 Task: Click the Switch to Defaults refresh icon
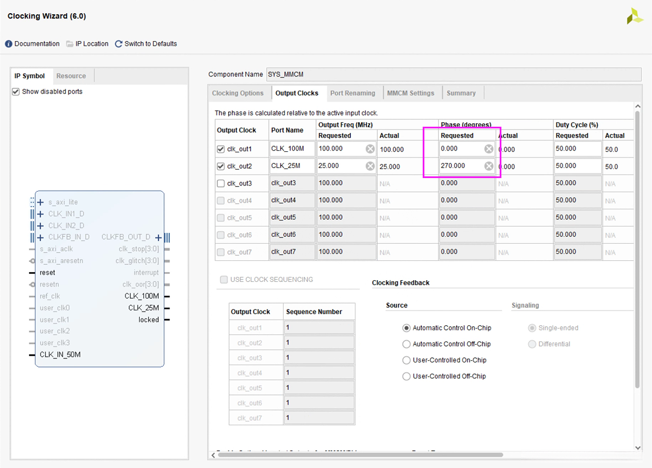click(x=119, y=44)
